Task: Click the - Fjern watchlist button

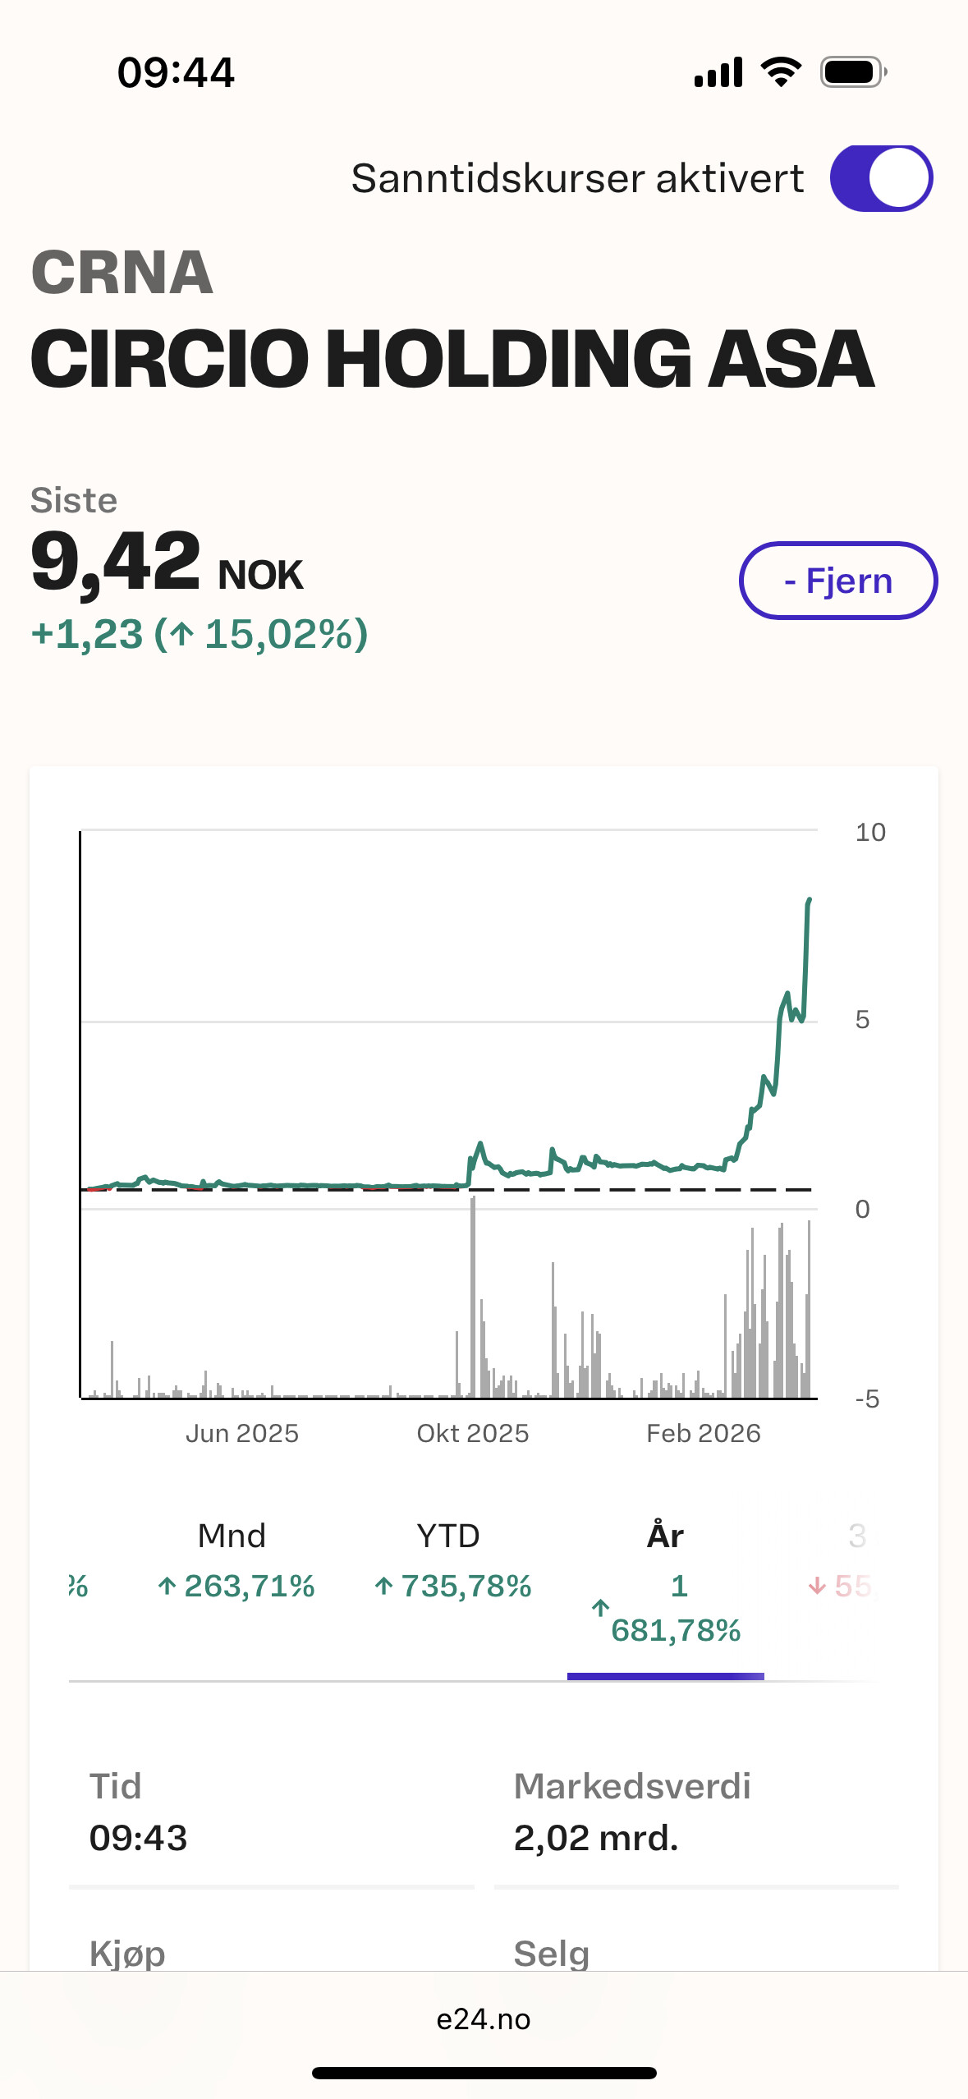Action: coord(837,581)
